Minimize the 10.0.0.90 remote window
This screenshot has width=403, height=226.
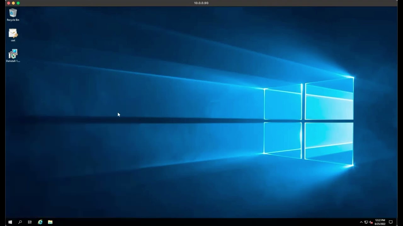(13, 3)
